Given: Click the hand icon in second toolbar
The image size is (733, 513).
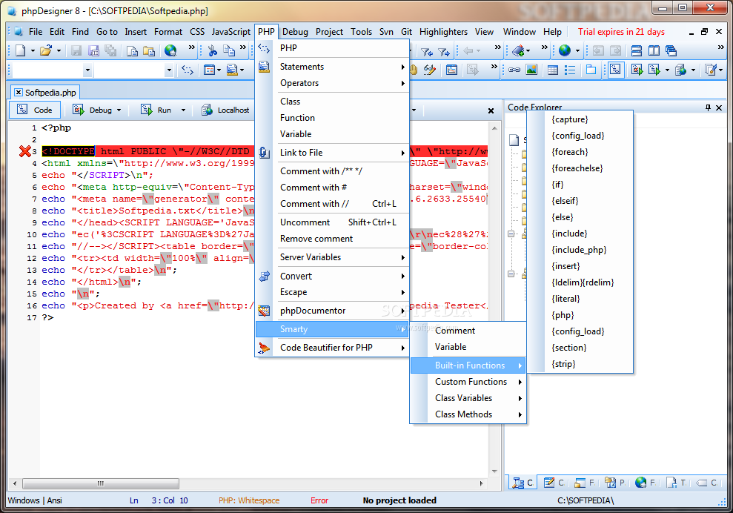Looking at the screenshot, I should (414, 70).
